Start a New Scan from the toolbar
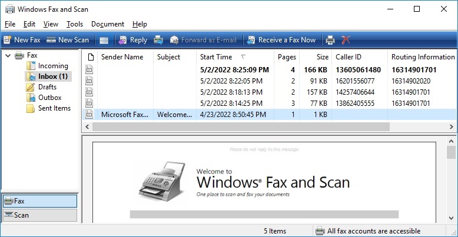458x237 pixels. pos(68,40)
